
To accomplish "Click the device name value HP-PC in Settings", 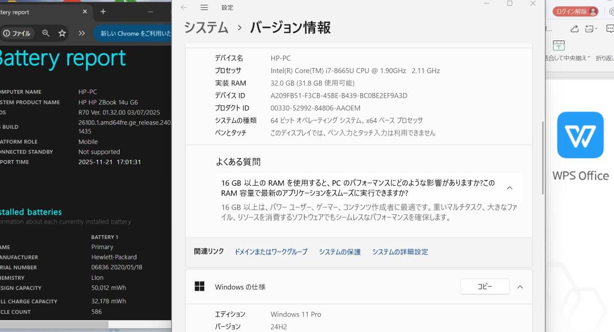I will pyautogui.click(x=280, y=58).
